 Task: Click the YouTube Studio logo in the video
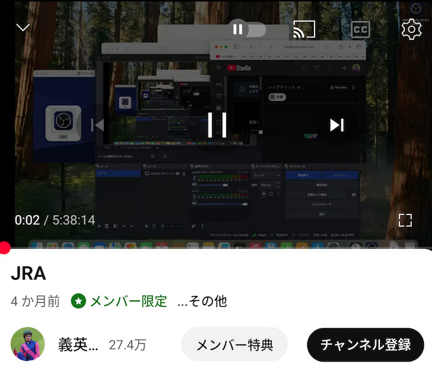tap(239, 67)
